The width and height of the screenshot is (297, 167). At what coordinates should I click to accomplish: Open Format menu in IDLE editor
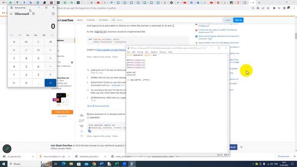(x=140, y=52)
